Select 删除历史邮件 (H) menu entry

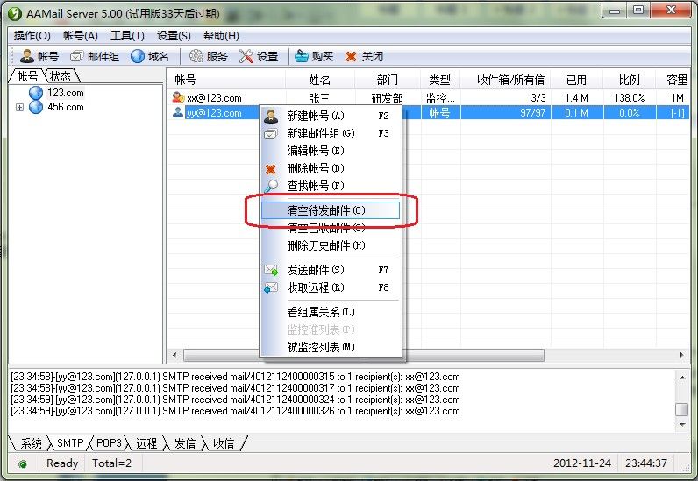pos(331,245)
